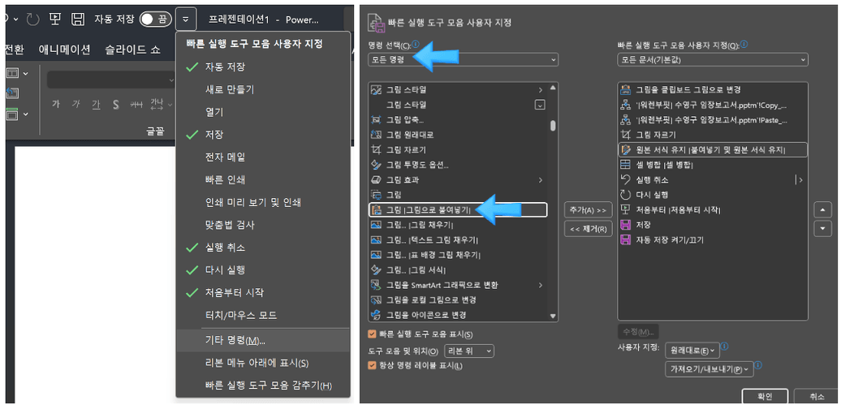Click icon beside 그림 원래대로 in command list
The height and width of the screenshot is (405, 841).
[x=376, y=135]
